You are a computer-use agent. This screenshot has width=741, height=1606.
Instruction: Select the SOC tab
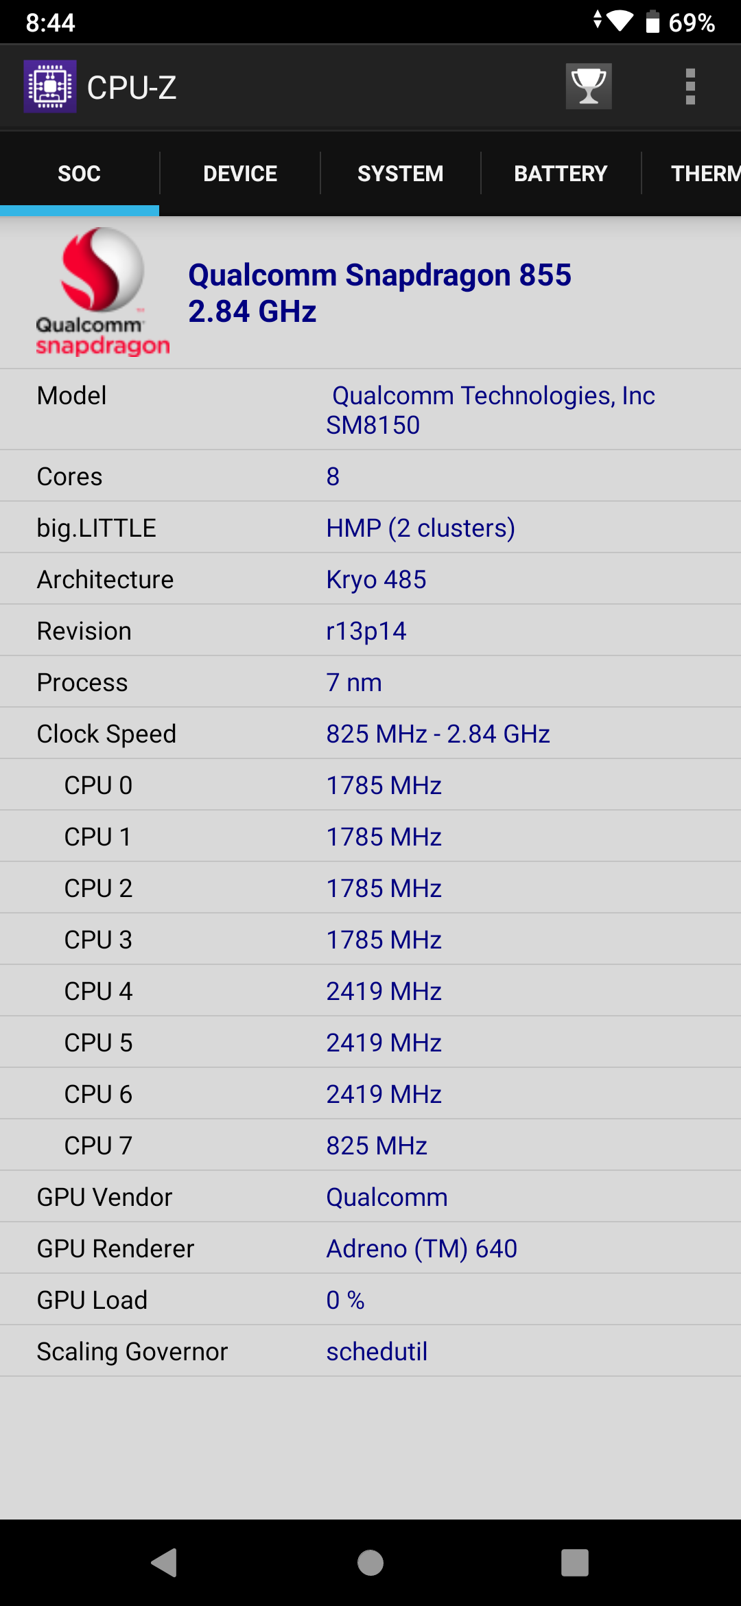click(x=80, y=174)
